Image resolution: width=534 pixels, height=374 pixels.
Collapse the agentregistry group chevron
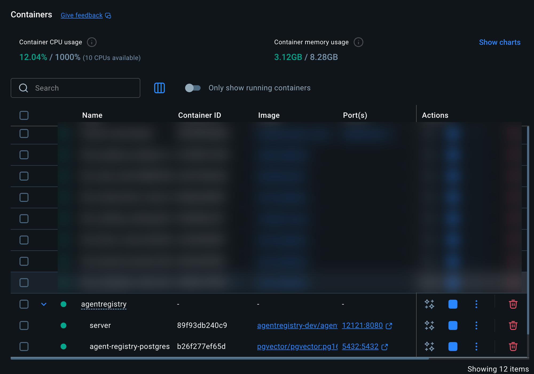point(44,304)
